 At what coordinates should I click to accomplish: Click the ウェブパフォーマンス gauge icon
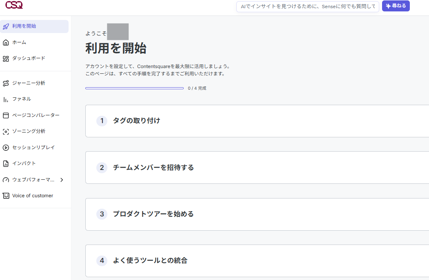tap(6, 180)
